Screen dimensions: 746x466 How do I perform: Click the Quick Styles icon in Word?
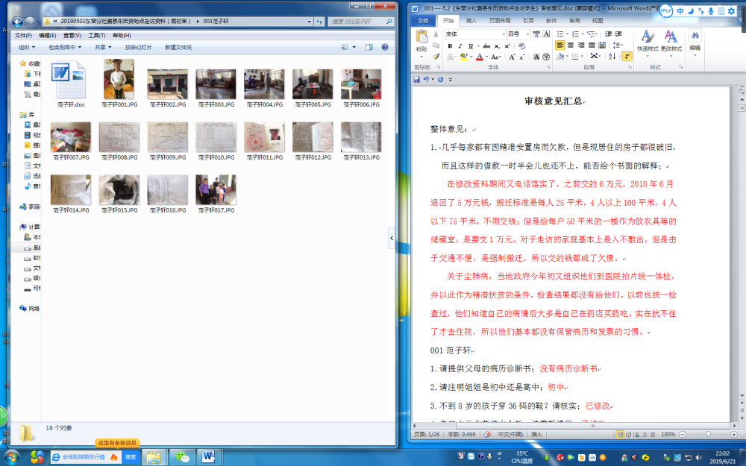(x=647, y=37)
